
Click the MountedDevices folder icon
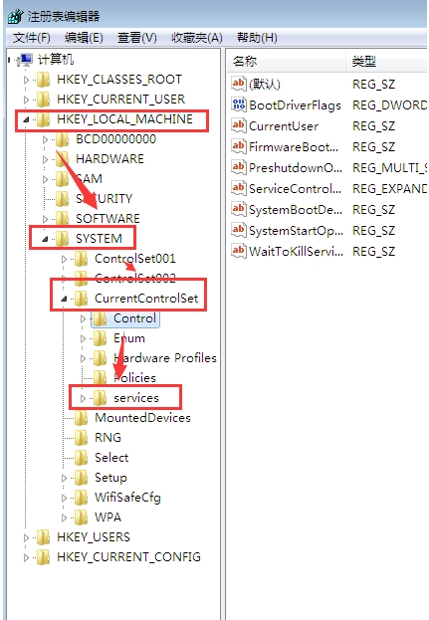pyautogui.click(x=81, y=418)
